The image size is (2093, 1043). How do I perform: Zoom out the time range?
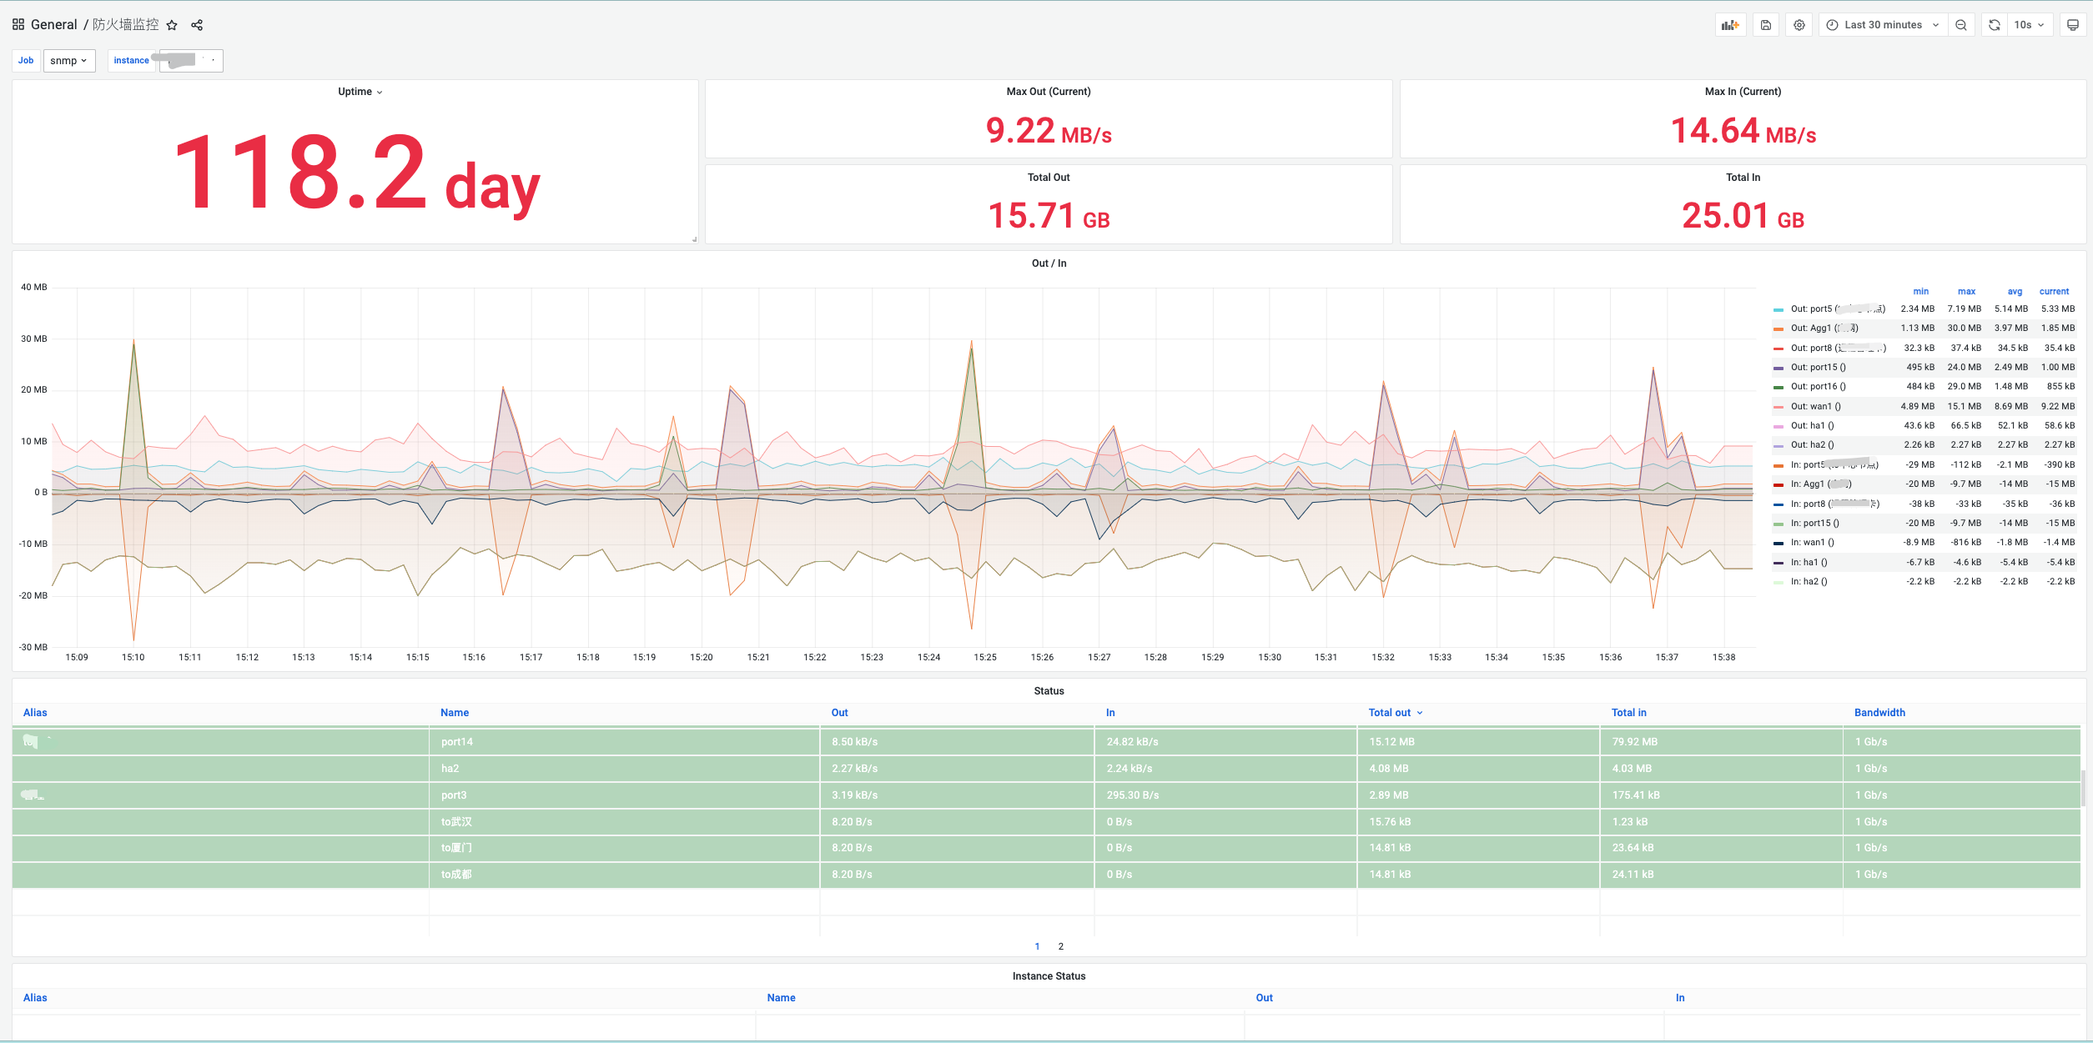pos(1961,25)
